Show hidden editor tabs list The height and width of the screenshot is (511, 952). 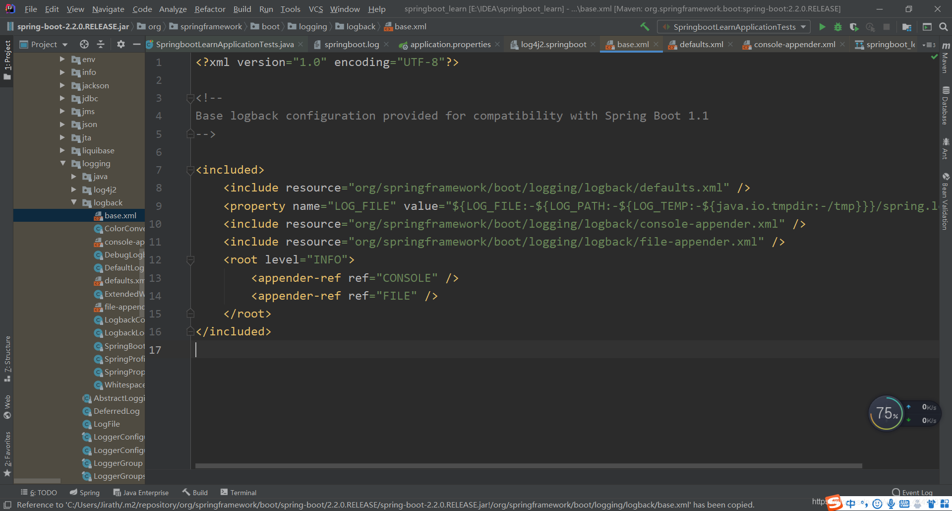tap(928, 45)
